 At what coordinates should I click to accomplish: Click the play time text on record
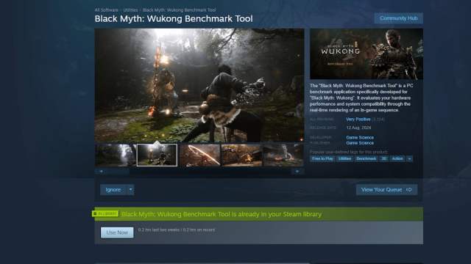coord(177,230)
